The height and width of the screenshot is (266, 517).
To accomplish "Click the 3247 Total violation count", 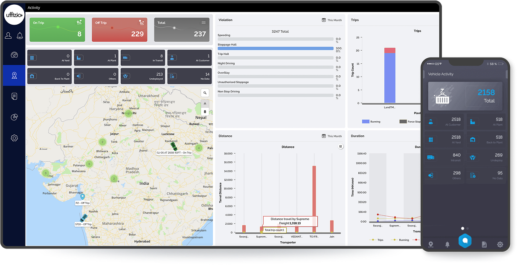I will (x=280, y=31).
